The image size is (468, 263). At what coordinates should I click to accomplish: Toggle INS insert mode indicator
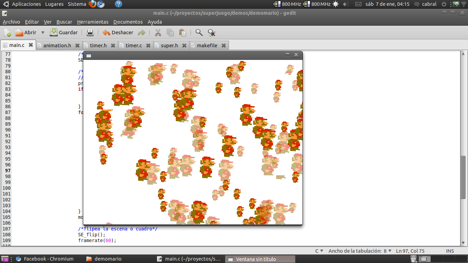pyautogui.click(x=450, y=251)
